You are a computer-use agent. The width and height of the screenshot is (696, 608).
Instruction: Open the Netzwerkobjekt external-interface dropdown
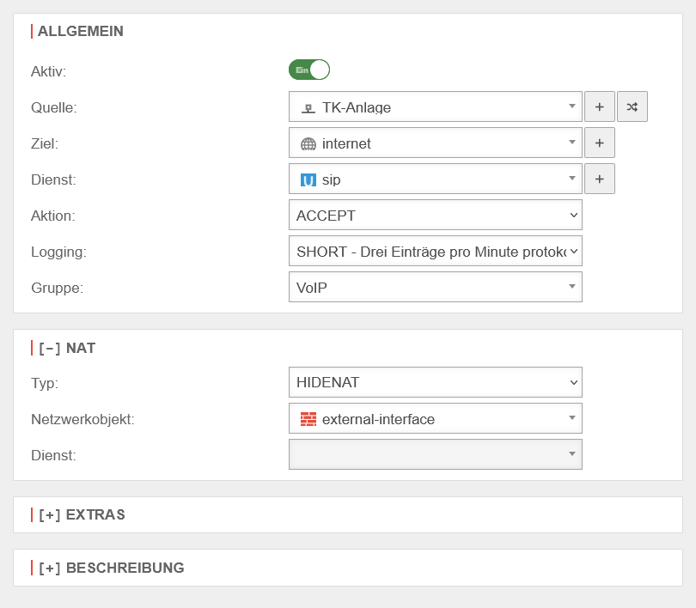click(435, 419)
